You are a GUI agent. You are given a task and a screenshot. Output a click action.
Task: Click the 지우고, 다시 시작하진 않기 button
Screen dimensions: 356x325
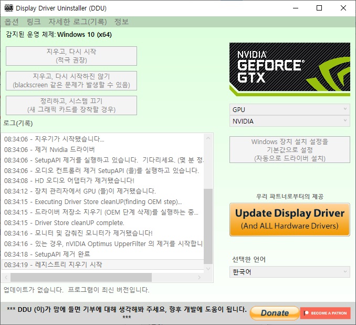[71, 81]
